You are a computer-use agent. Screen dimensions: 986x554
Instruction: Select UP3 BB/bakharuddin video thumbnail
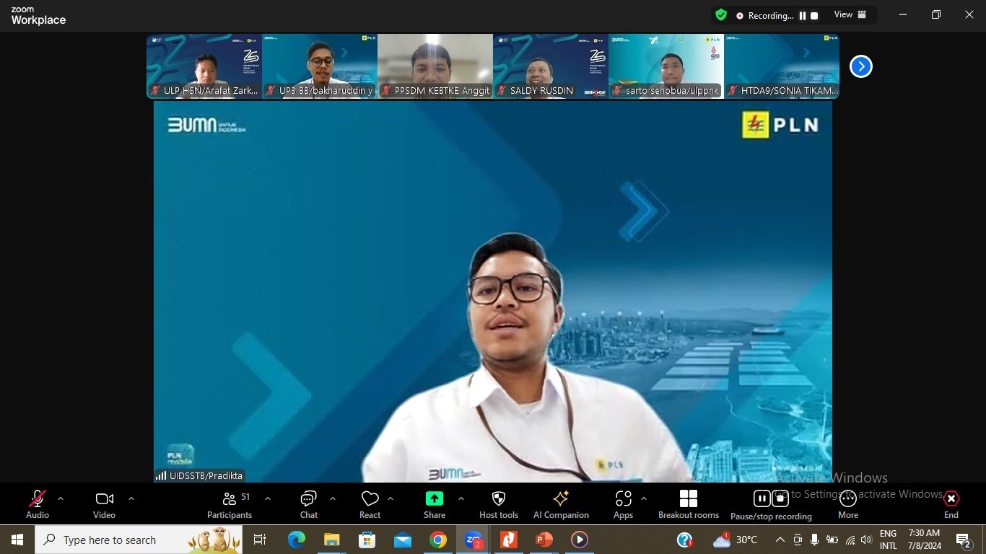320,66
